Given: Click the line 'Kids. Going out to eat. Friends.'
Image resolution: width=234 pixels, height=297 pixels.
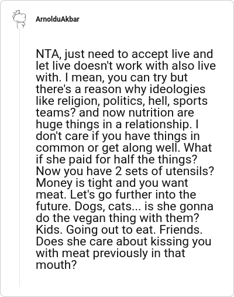Looking at the screenshot, I should click(x=119, y=230).
